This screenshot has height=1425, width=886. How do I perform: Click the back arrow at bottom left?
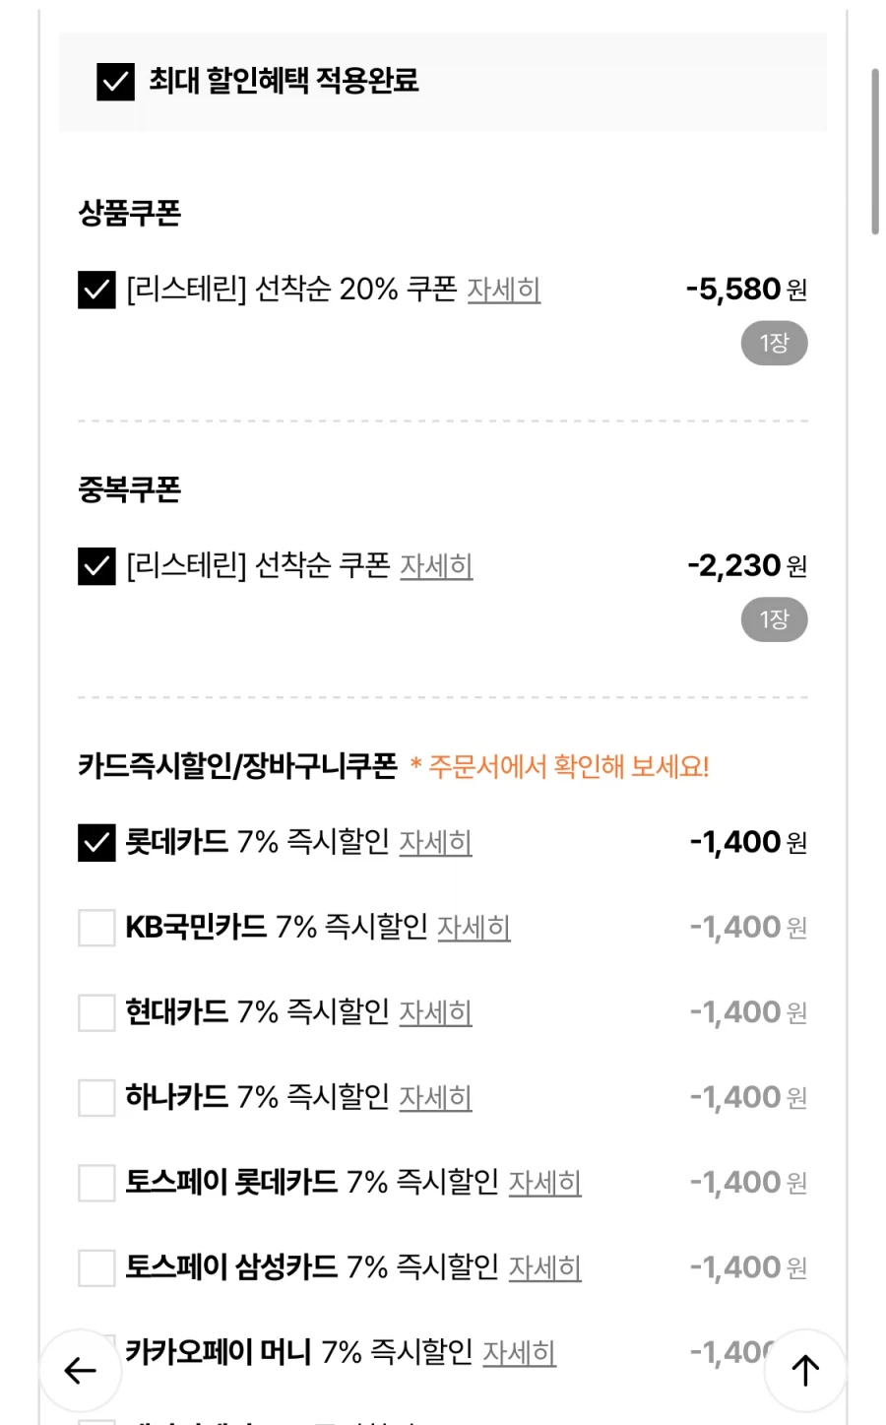(81, 1370)
